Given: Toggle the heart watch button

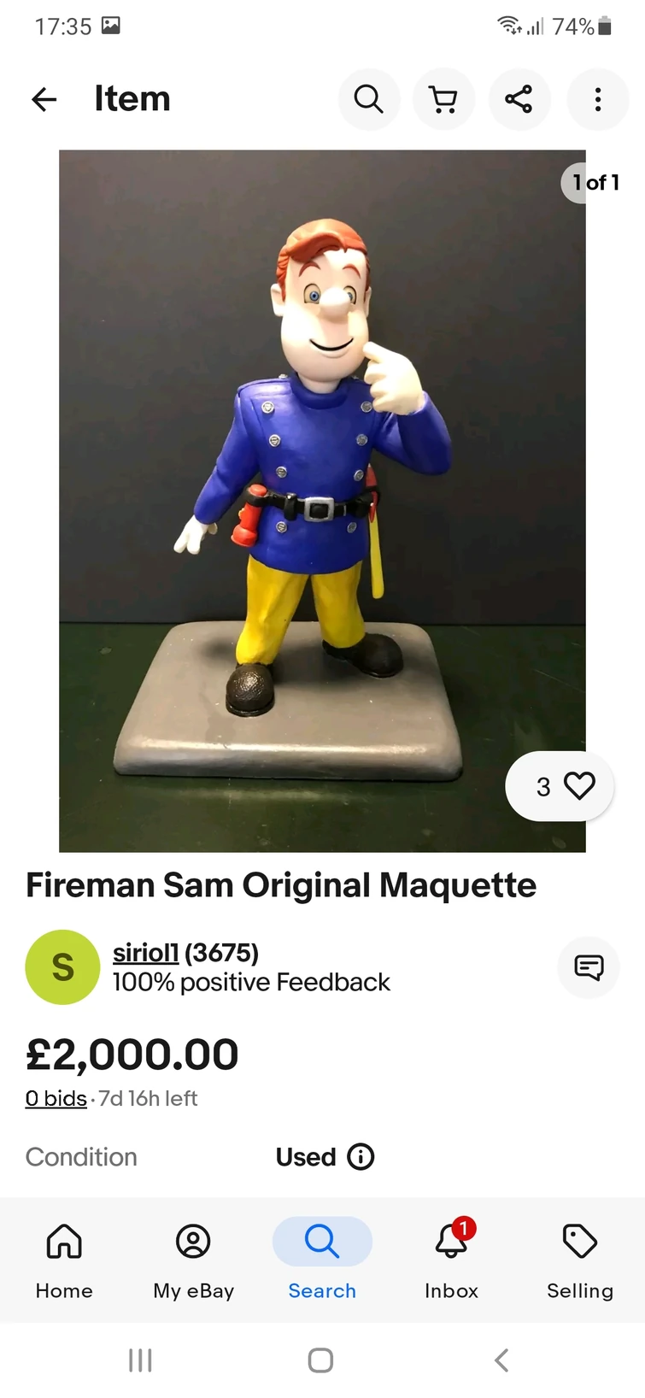Looking at the screenshot, I should point(560,786).
